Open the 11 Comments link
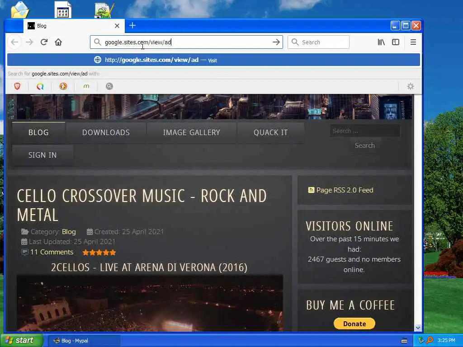463x347 pixels. tap(52, 252)
